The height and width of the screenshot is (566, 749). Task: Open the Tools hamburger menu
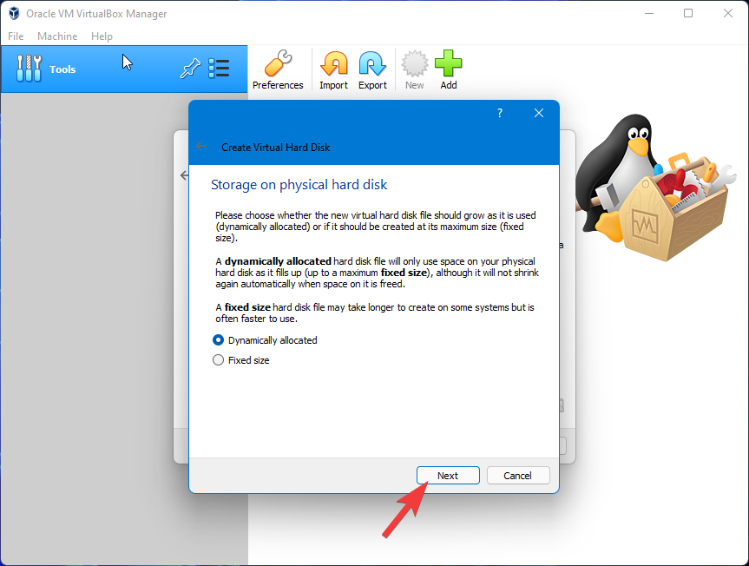[x=219, y=68]
